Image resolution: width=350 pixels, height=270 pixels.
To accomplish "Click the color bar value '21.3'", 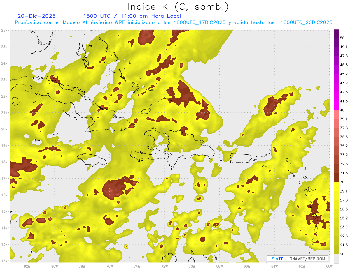I will click(x=344, y=245).
